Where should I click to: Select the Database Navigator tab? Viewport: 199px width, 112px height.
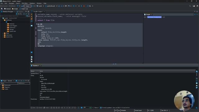click(x=8, y=12)
